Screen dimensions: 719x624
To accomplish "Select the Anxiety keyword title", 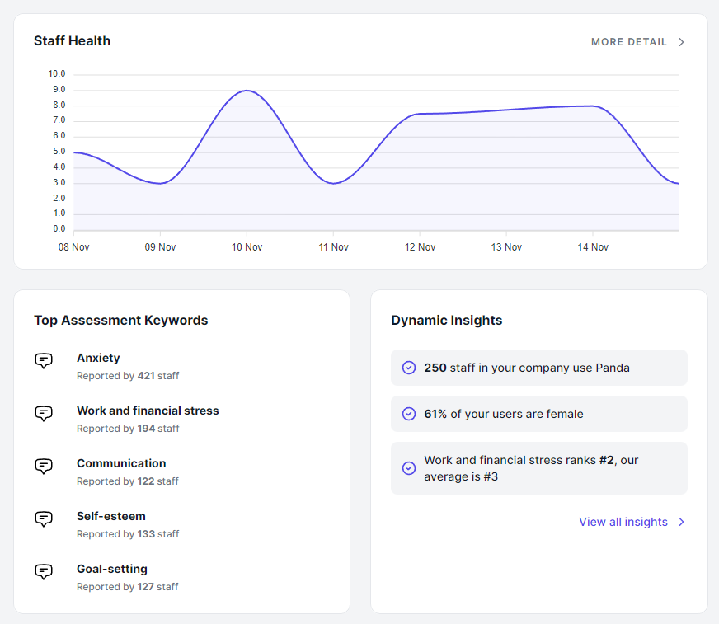I will (x=98, y=358).
